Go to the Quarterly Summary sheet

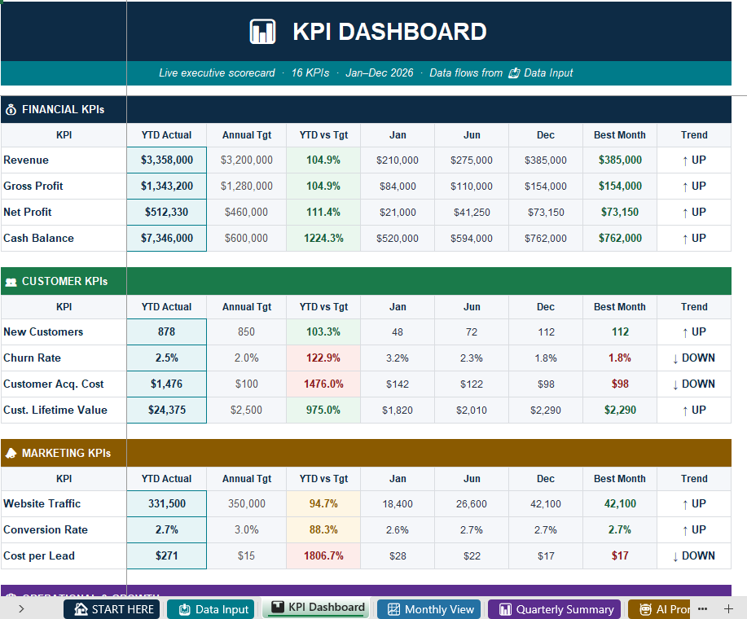point(556,609)
